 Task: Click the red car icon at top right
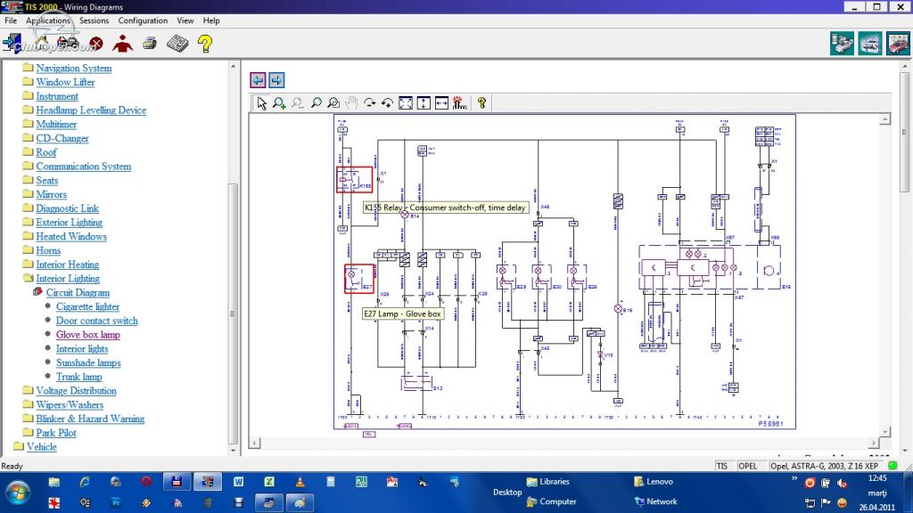898,45
